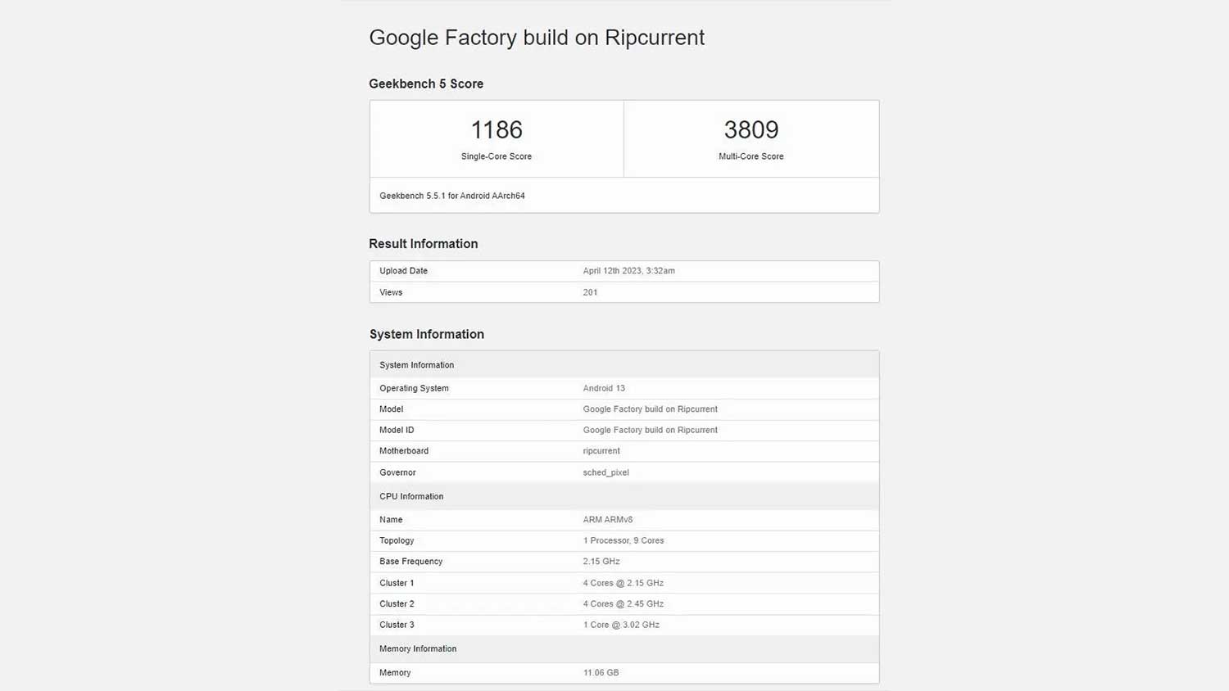The height and width of the screenshot is (691, 1229).
Task: Click the CPU name ARM ARMv8
Action: coord(608,520)
